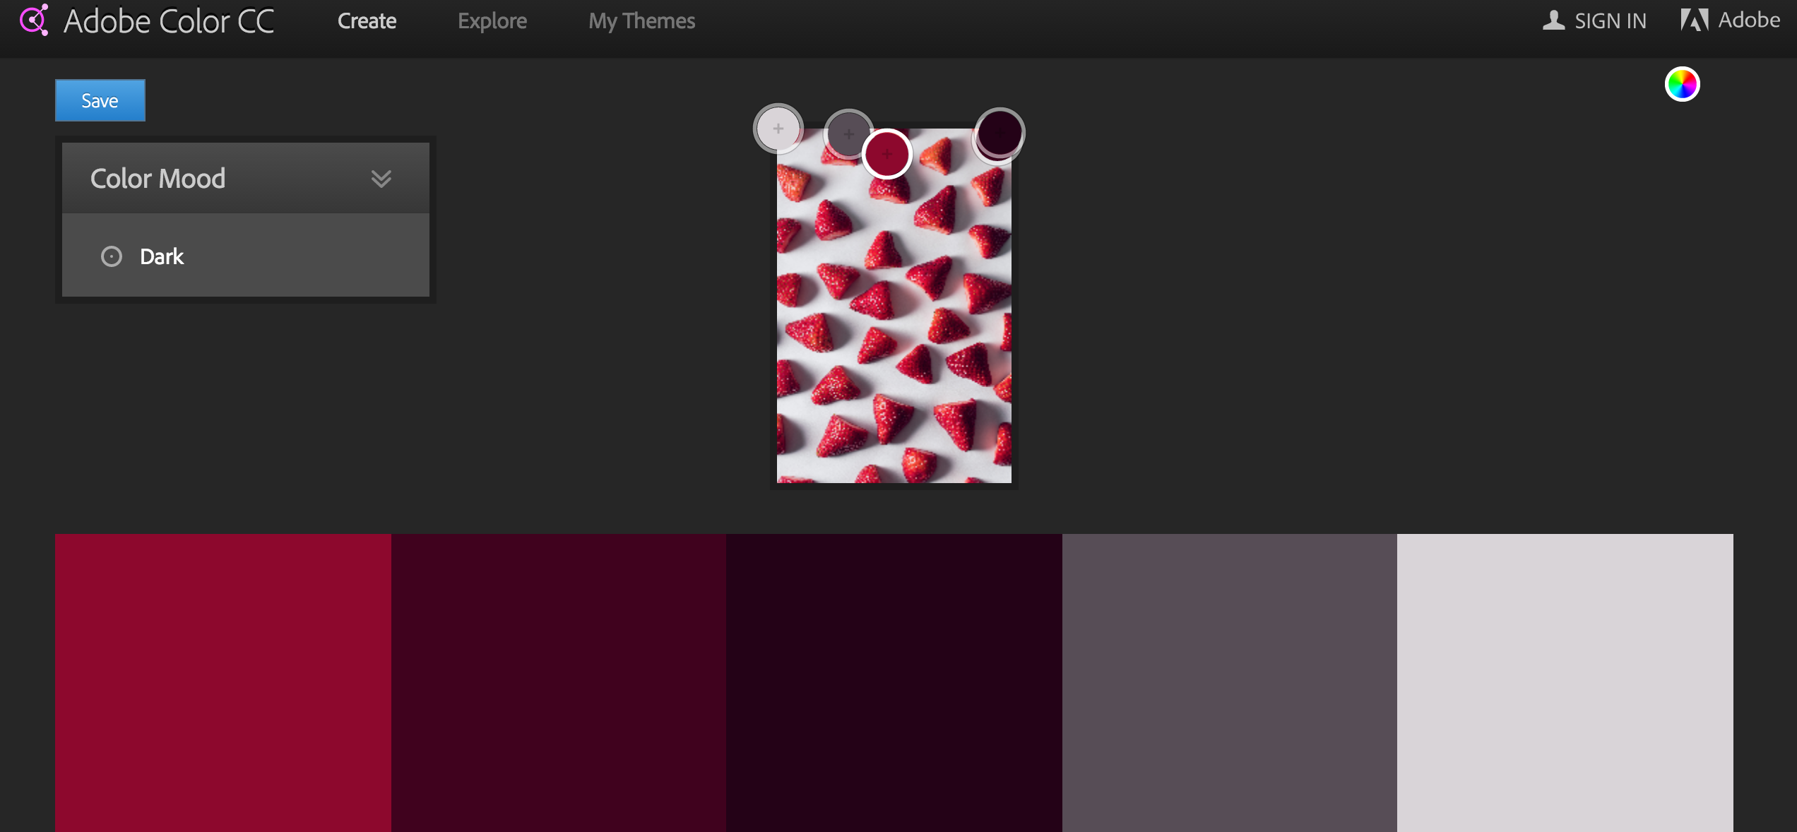This screenshot has width=1797, height=832.
Task: Click the Adobe Color CC logo icon
Action: coord(32,20)
